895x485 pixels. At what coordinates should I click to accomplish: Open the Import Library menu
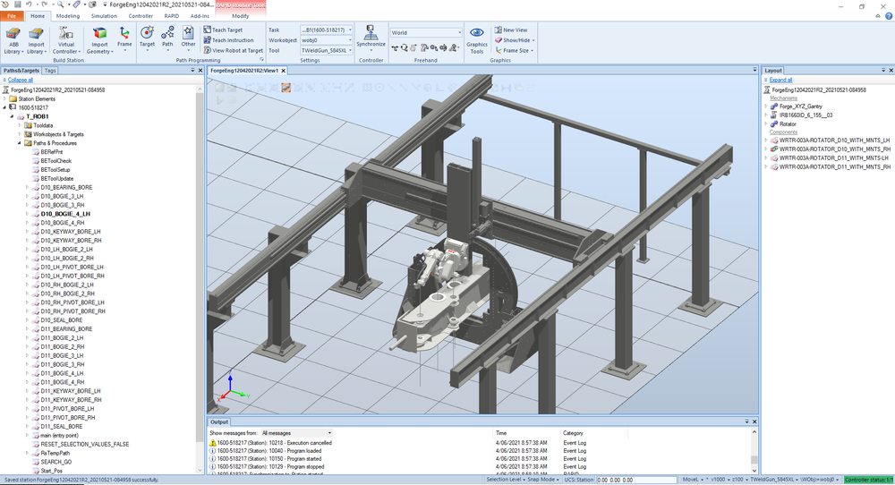pyautogui.click(x=36, y=41)
